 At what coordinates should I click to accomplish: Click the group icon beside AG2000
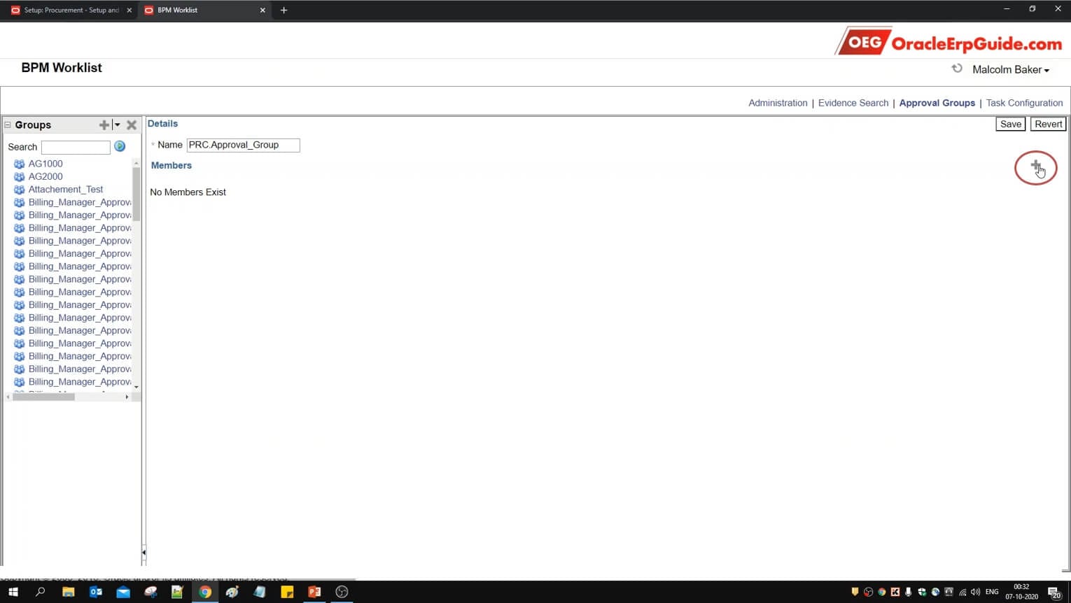(20, 176)
